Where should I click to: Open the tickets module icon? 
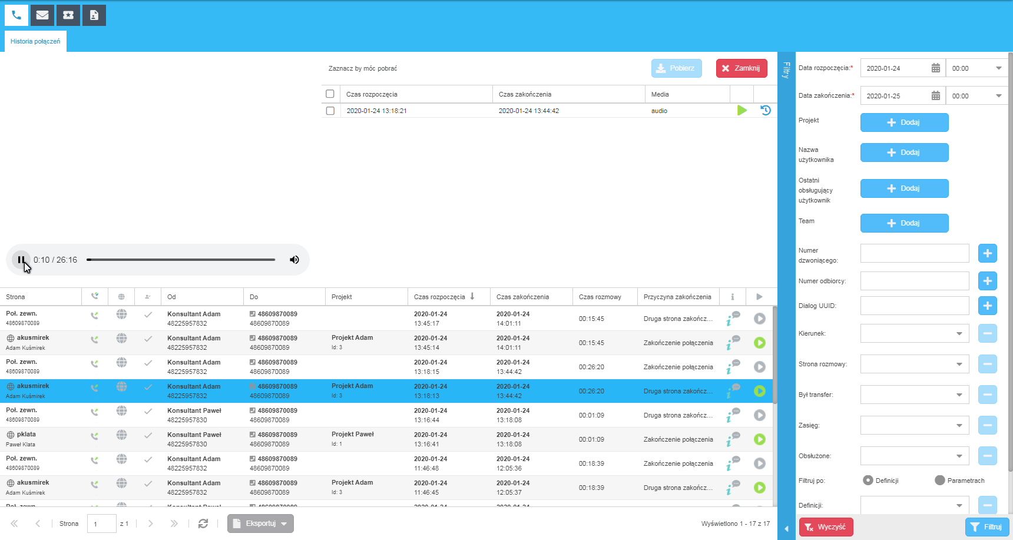click(x=68, y=15)
